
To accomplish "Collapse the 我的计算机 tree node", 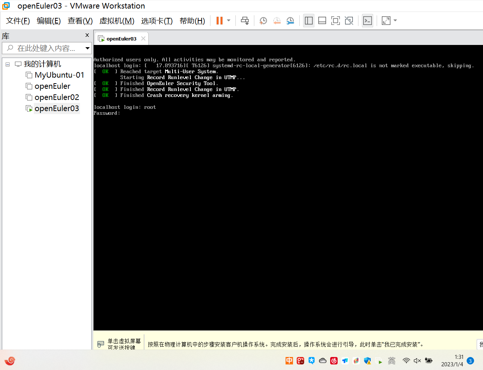I will click(7, 64).
